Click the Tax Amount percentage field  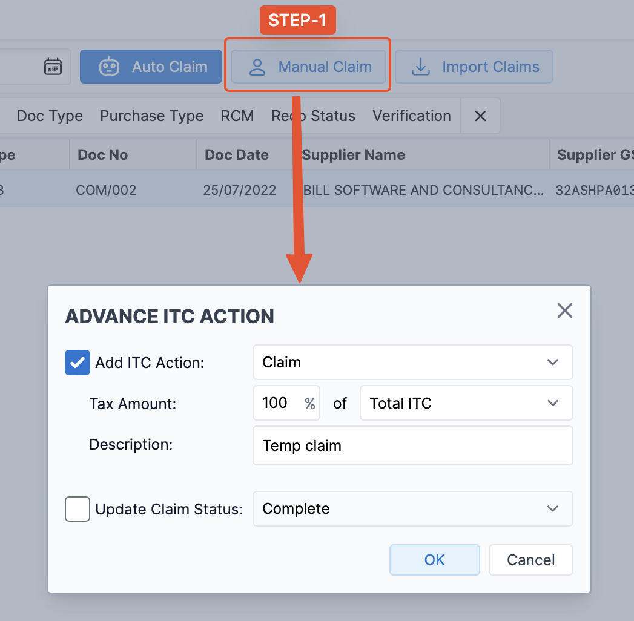click(x=279, y=403)
